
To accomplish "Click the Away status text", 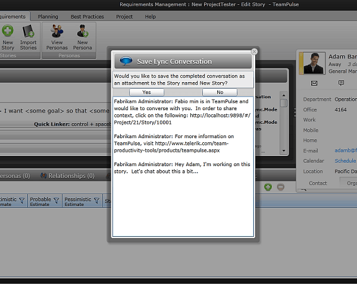I will pyautogui.click(x=334, y=64).
